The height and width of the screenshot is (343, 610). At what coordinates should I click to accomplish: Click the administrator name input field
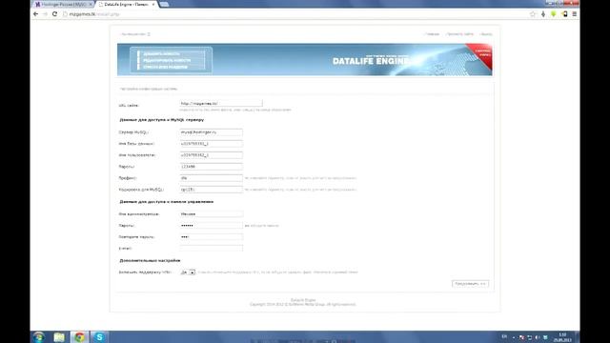coord(212,213)
